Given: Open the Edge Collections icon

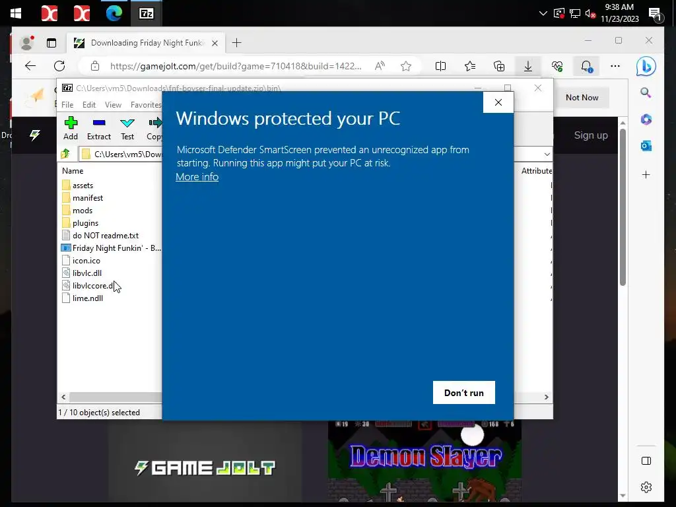Looking at the screenshot, I should click(x=499, y=66).
